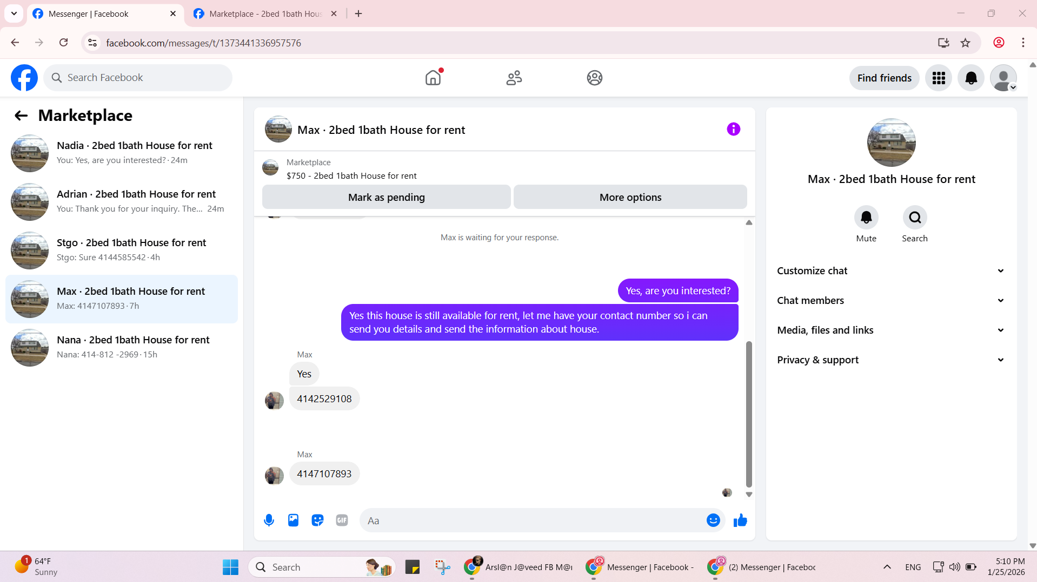The image size is (1037, 582).
Task: Open the browser install app icon
Action: [943, 43]
